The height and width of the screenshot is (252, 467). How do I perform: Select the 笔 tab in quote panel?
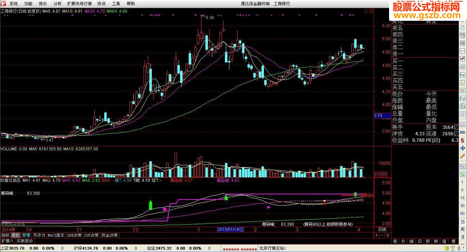(x=395, y=241)
